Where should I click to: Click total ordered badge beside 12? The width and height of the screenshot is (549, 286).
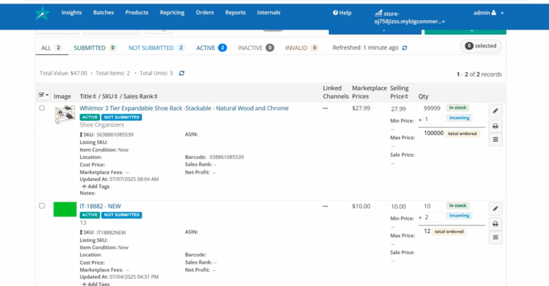pos(449,231)
